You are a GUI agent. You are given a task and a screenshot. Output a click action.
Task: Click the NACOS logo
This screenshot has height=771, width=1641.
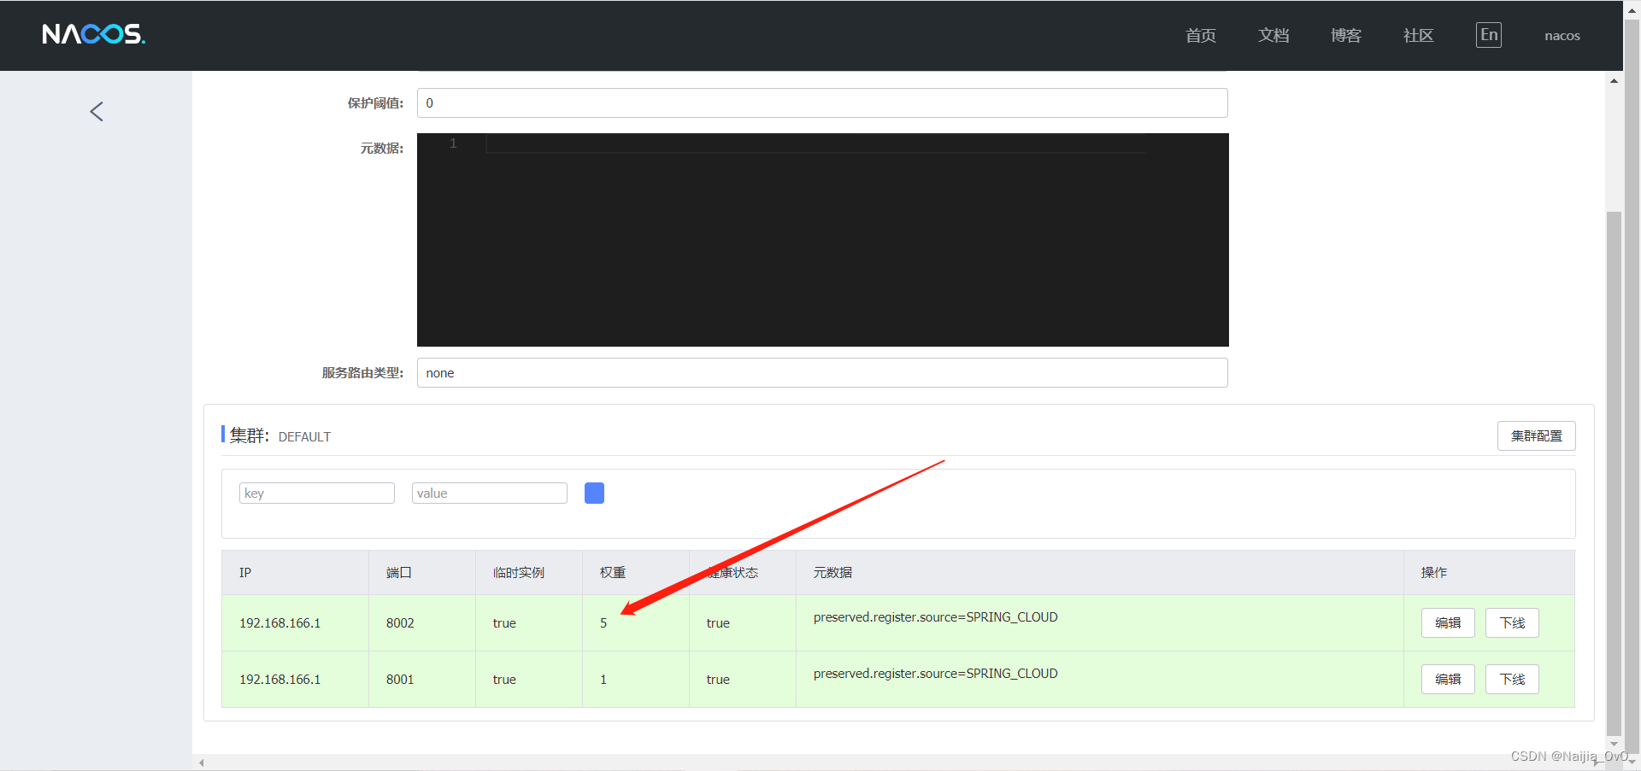[x=93, y=34]
